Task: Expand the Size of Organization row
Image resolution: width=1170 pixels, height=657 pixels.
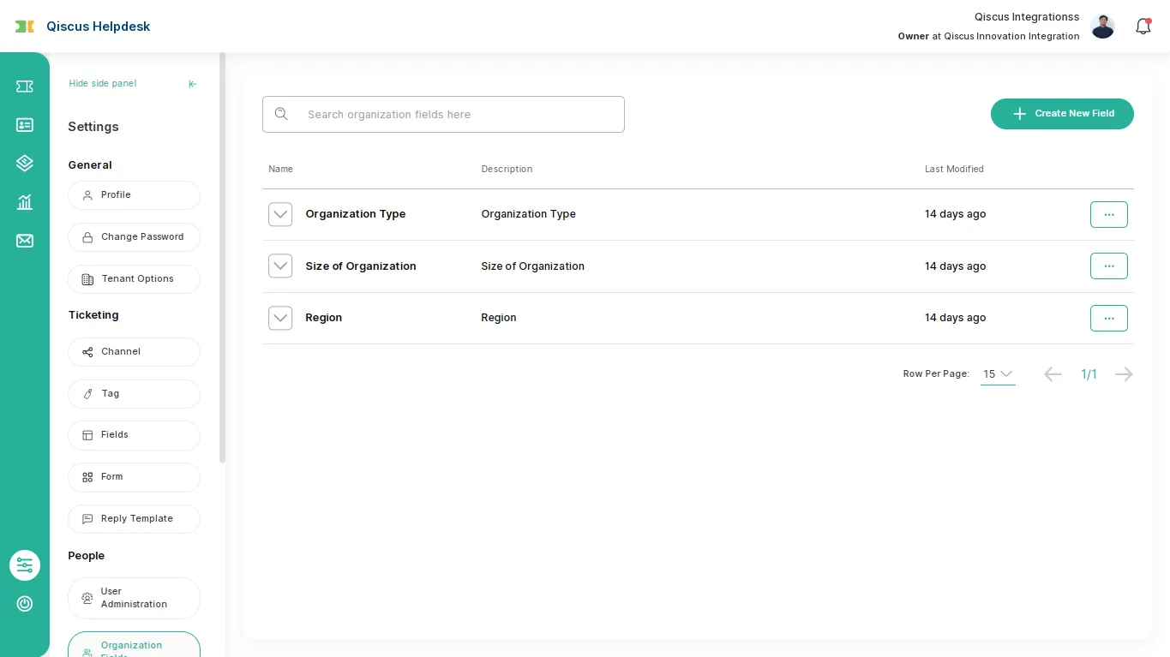Action: pos(280,266)
